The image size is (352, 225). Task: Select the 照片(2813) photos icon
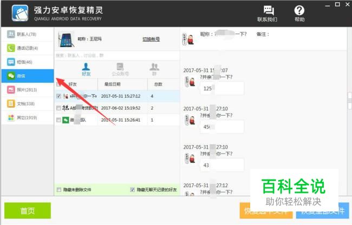click(x=11, y=90)
